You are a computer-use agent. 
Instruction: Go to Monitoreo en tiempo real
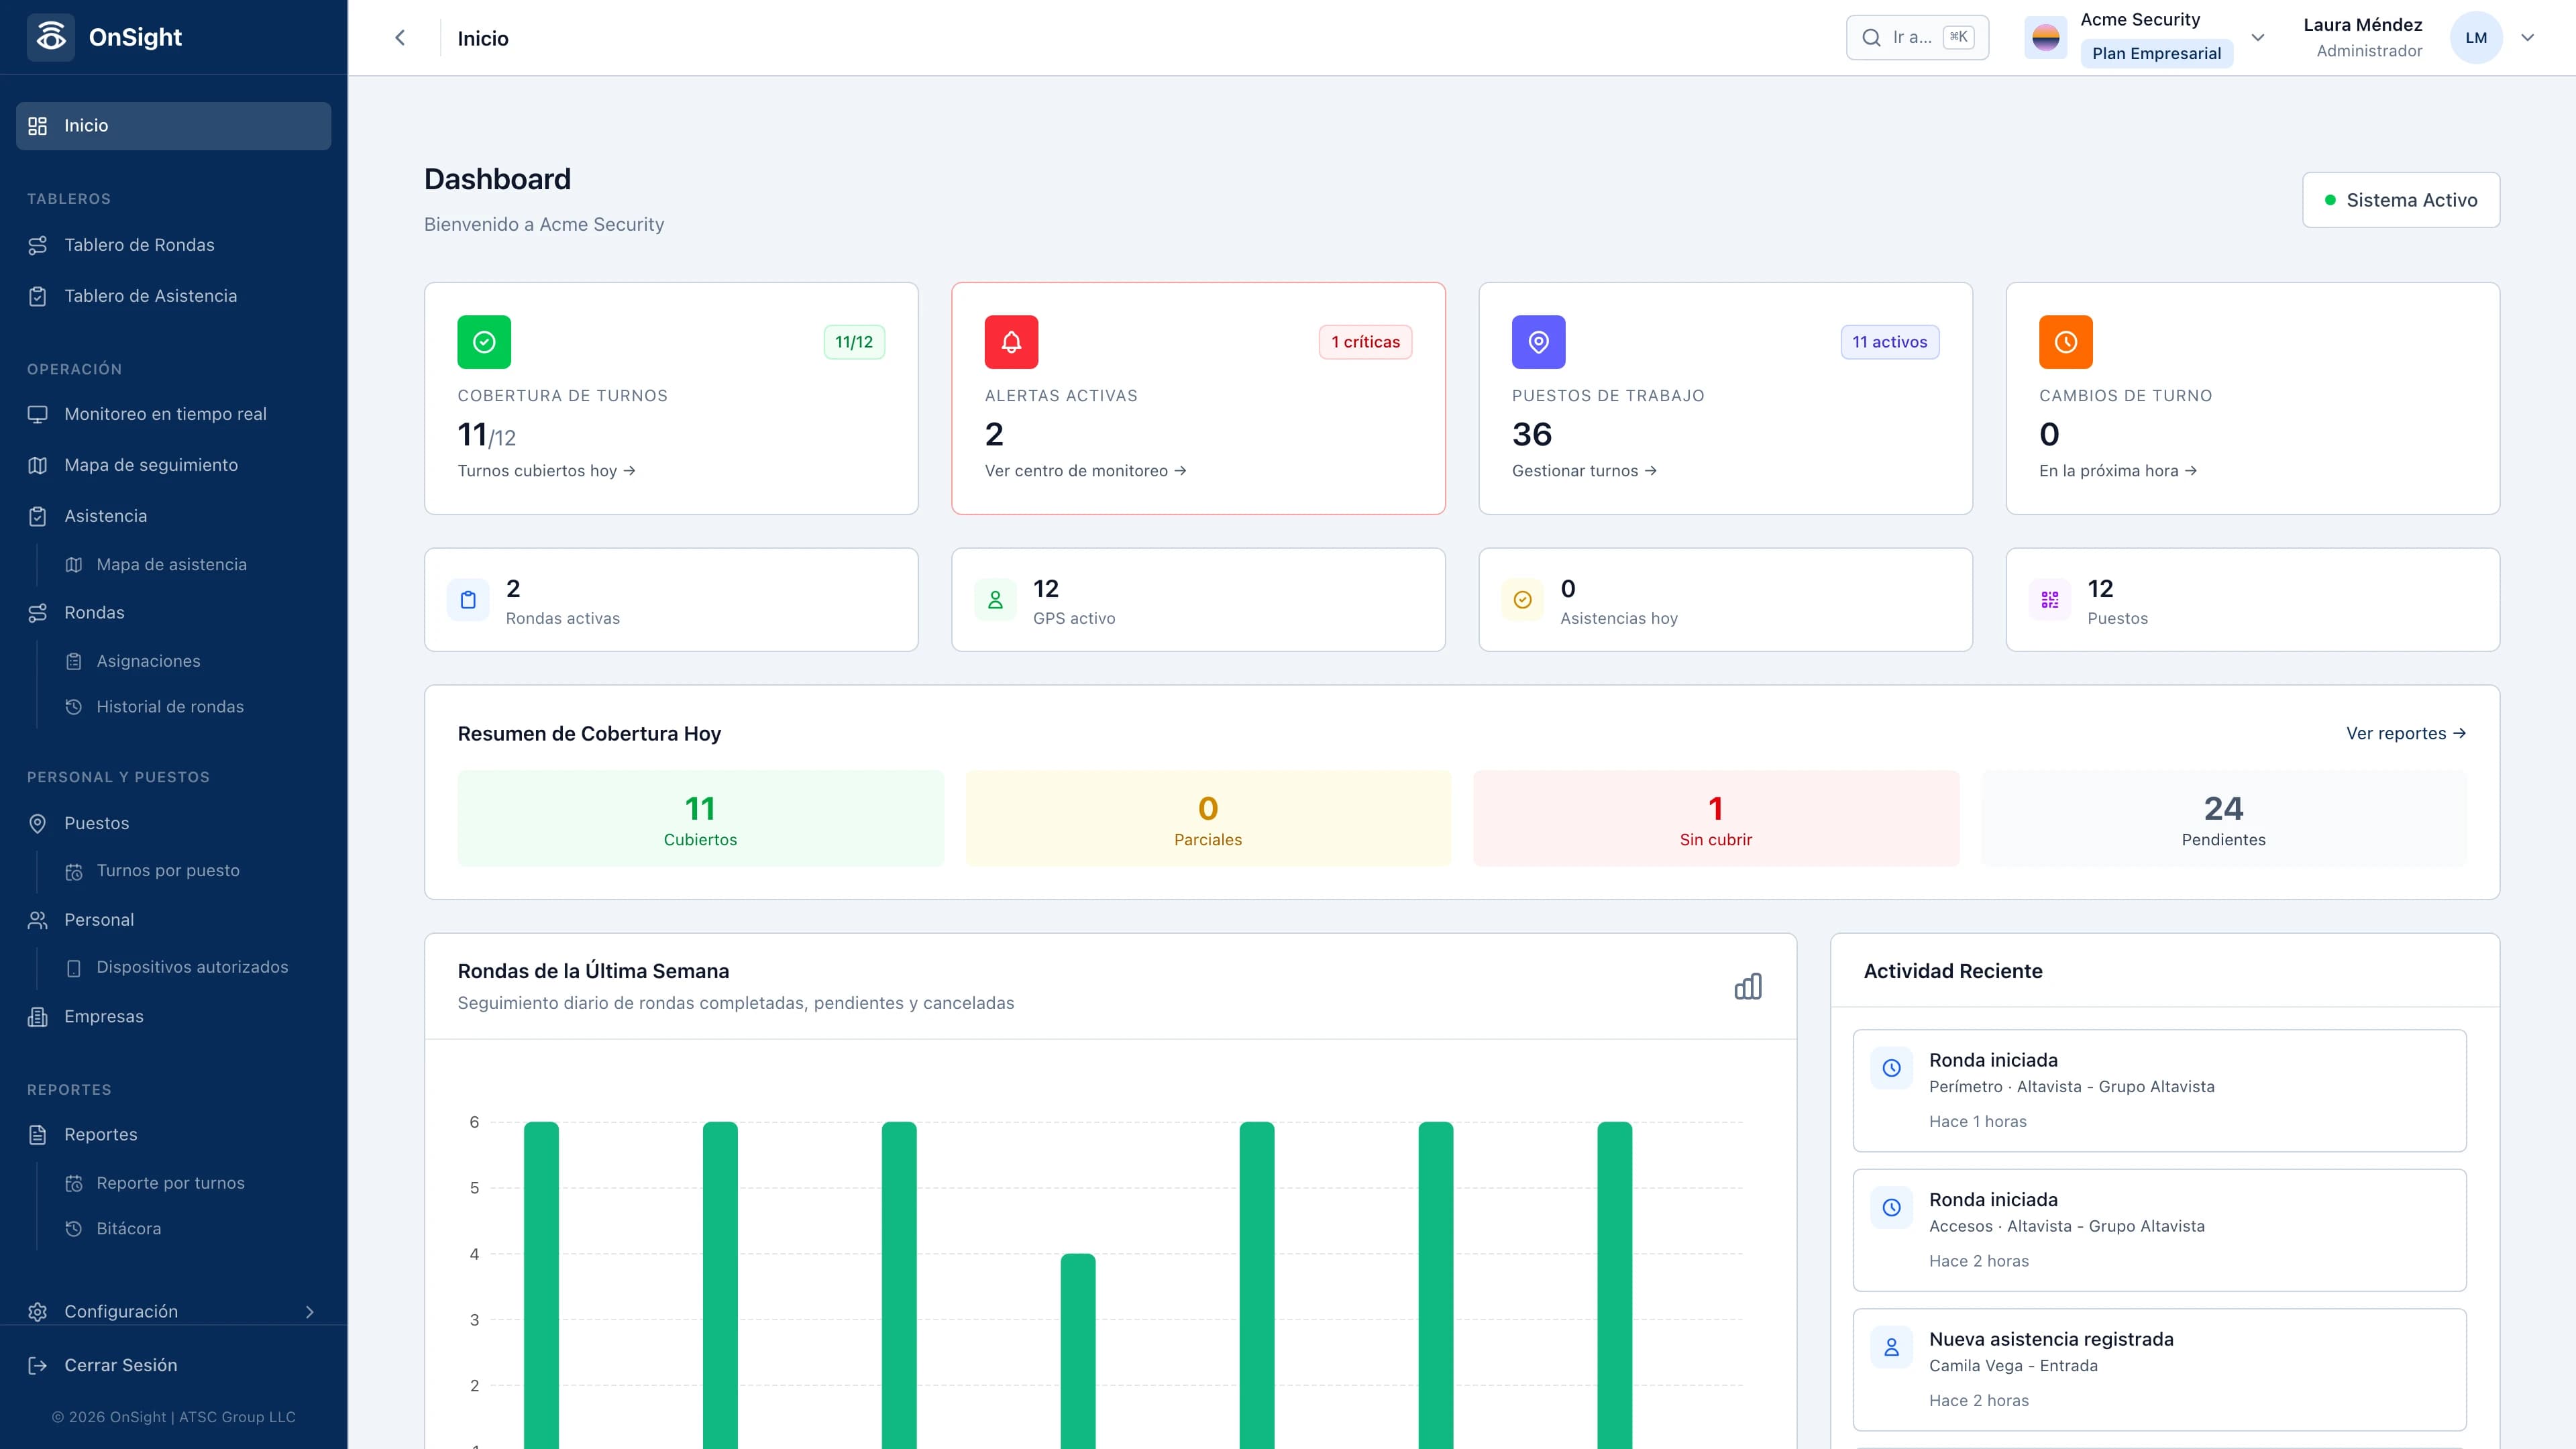click(x=173, y=414)
